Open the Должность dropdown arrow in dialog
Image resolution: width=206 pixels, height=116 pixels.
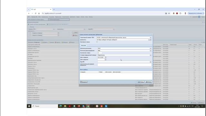[x=149, y=40]
